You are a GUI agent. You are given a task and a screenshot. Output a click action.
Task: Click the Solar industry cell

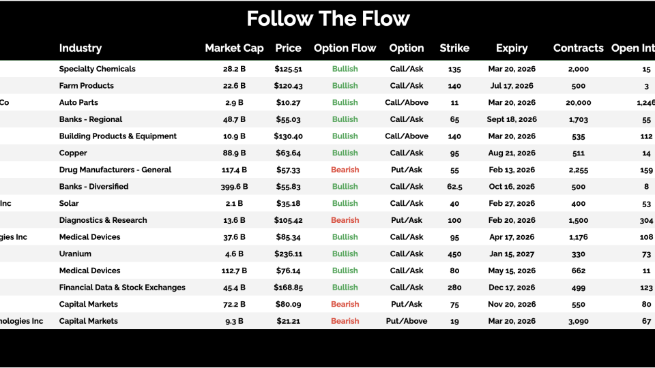(x=69, y=204)
